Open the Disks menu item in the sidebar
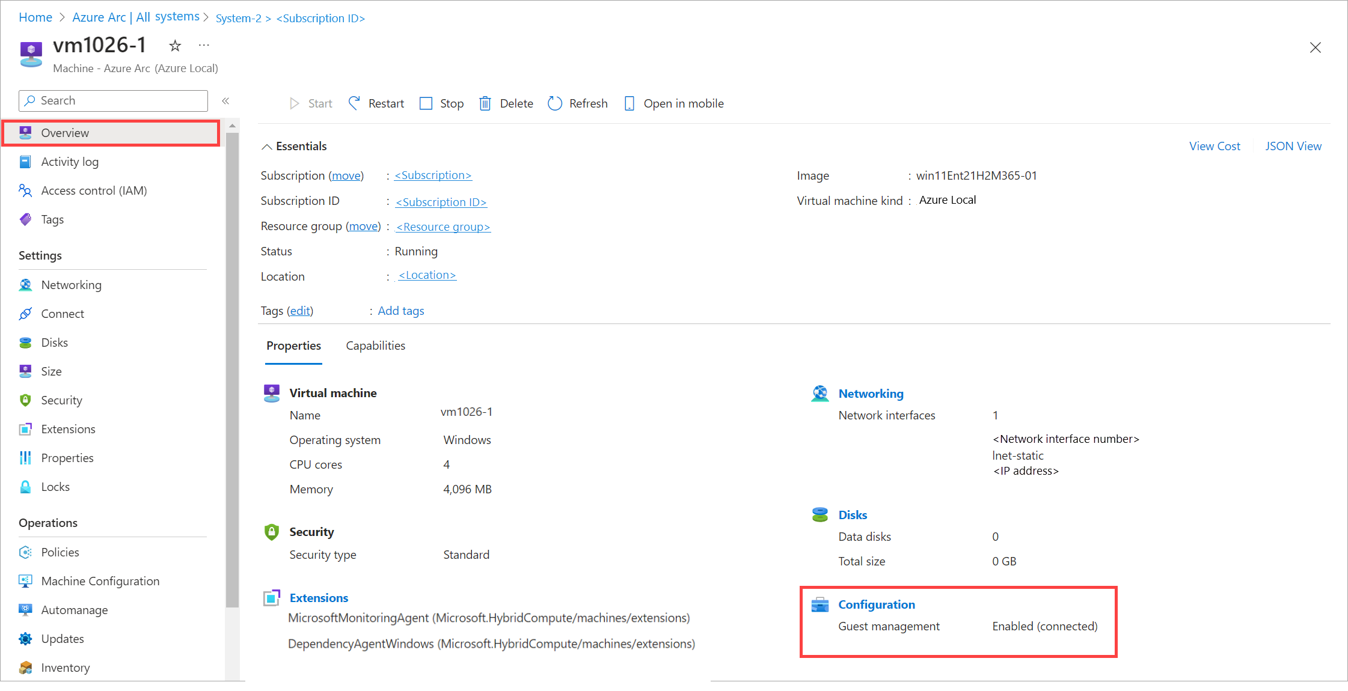1348x691 pixels. pyautogui.click(x=54, y=342)
